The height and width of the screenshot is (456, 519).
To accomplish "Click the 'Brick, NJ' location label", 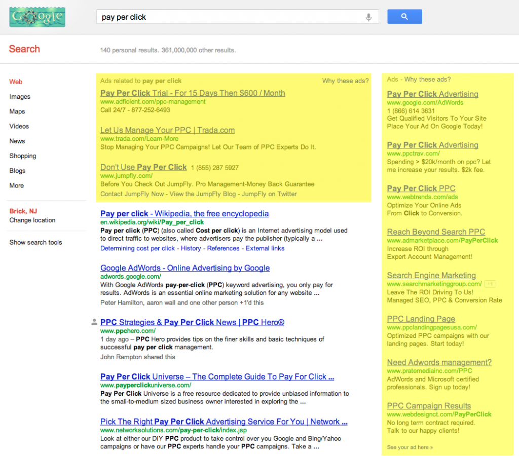I will pyautogui.click(x=23, y=211).
